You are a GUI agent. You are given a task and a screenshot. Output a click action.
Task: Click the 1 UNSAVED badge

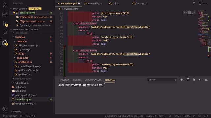click(x=35, y=9)
